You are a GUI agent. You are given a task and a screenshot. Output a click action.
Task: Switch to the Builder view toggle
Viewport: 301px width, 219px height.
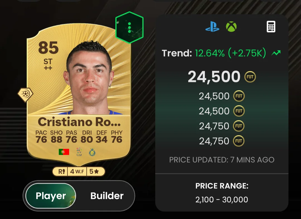[x=107, y=196]
